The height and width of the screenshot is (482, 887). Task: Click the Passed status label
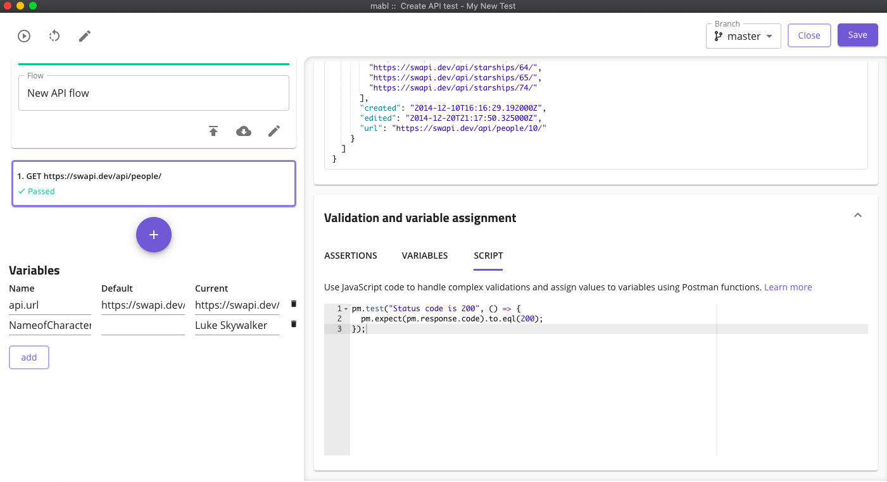coord(37,192)
